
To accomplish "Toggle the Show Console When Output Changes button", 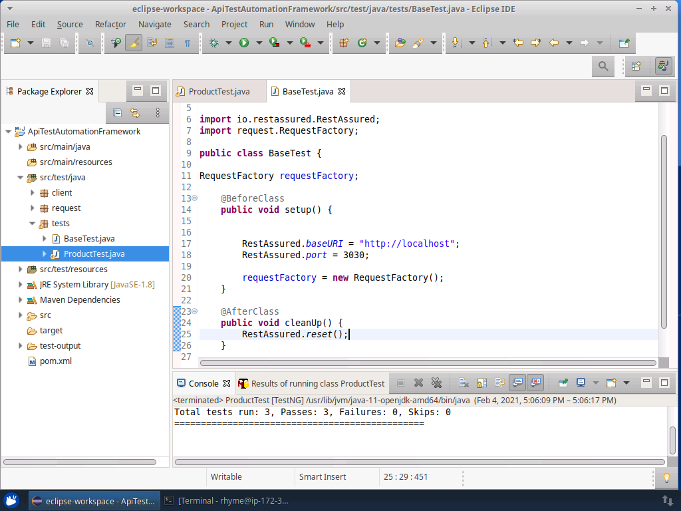I will 517,383.
